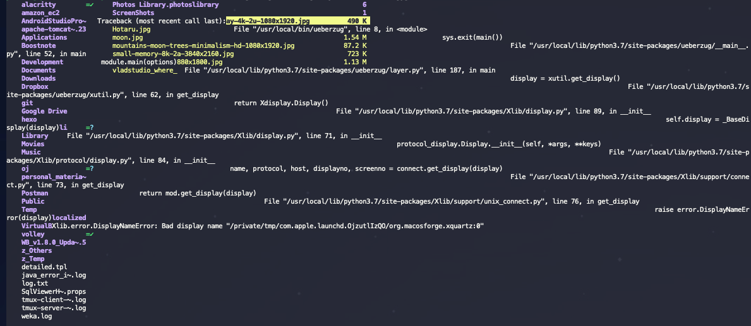This screenshot has height=326, width=751.
Task: Open the log.txt file
Action: [35, 284]
